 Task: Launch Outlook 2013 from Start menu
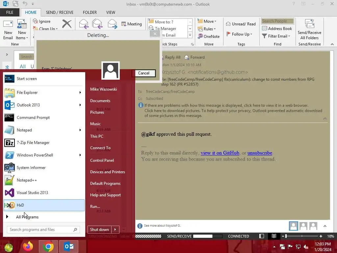[x=44, y=105]
